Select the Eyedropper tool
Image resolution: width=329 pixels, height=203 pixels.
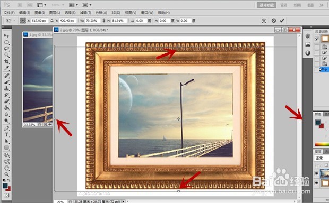(x=6, y=68)
